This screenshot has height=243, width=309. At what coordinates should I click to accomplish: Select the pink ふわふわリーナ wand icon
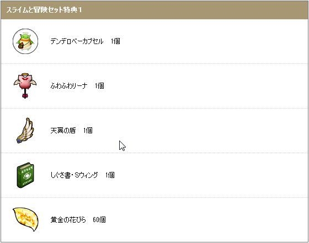click(x=25, y=85)
